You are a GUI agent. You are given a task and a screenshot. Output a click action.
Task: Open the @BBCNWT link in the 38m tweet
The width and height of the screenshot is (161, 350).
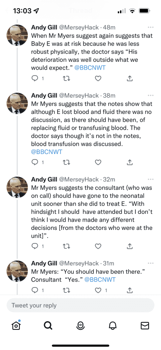[x=46, y=152]
